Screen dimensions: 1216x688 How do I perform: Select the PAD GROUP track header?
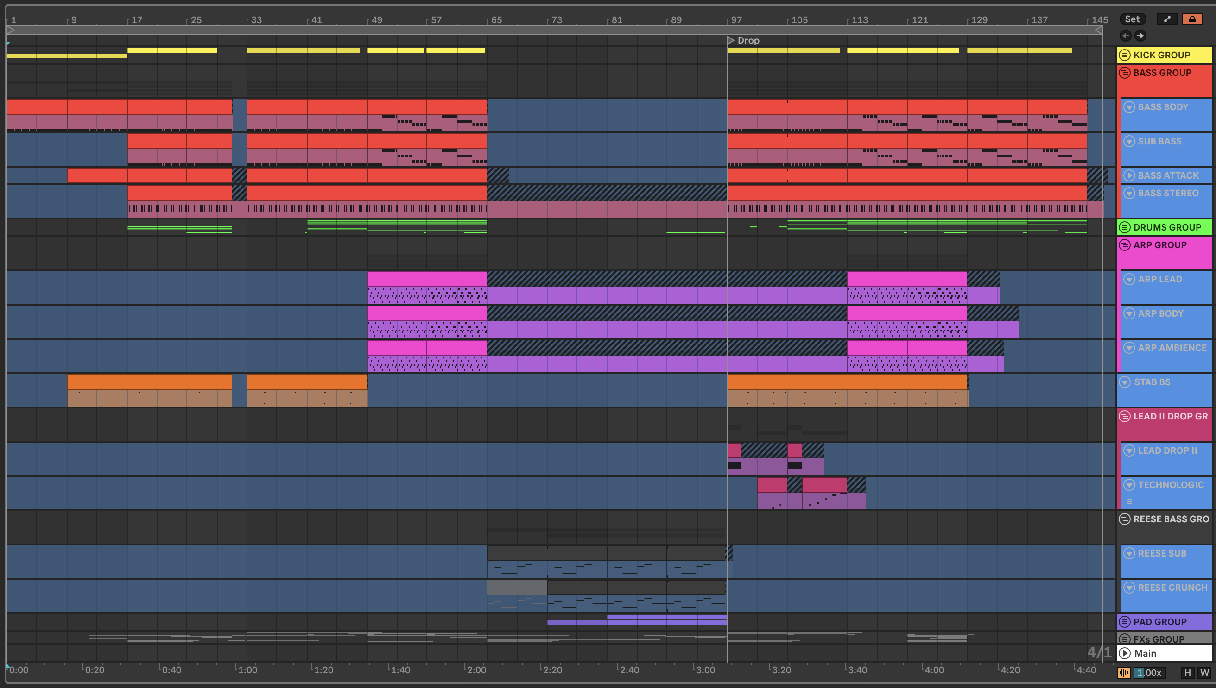pos(1160,622)
